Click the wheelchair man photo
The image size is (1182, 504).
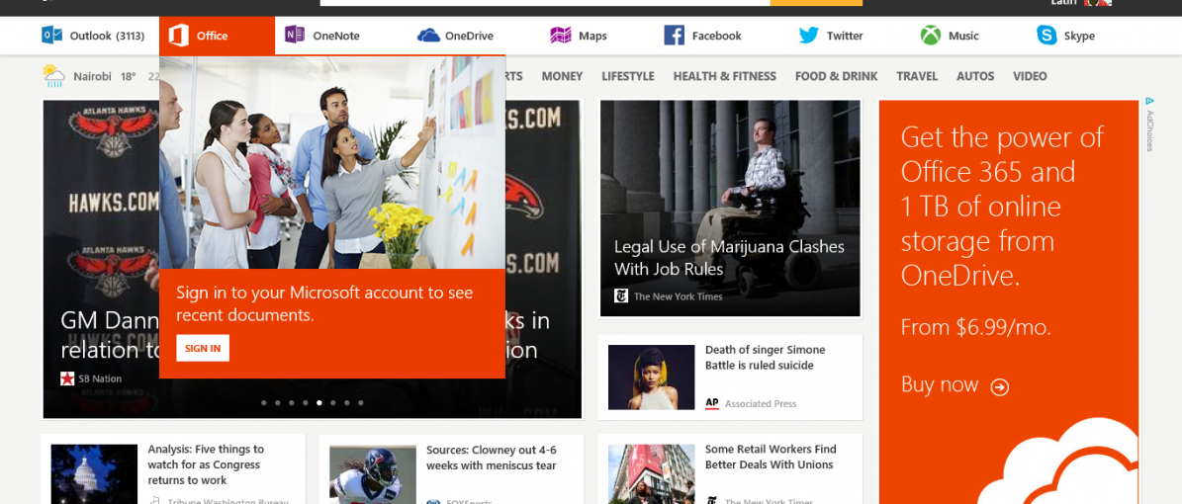click(730, 208)
